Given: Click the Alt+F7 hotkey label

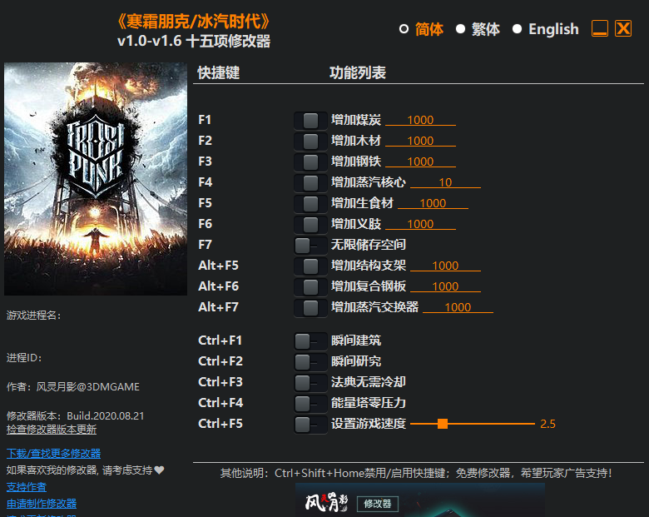Looking at the screenshot, I should pyautogui.click(x=218, y=307).
